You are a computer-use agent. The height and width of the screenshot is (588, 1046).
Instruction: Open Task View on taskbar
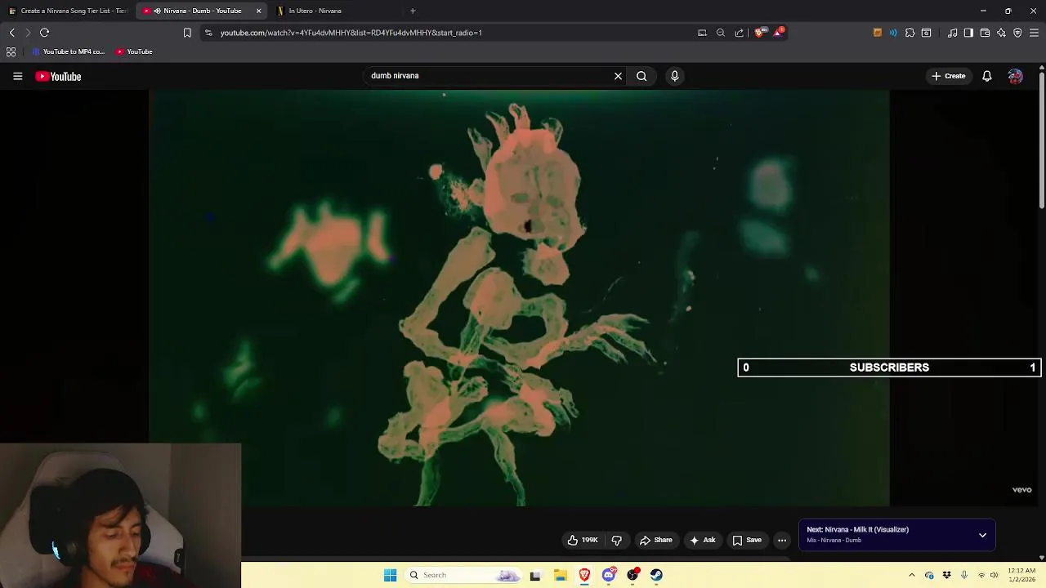[x=535, y=575]
